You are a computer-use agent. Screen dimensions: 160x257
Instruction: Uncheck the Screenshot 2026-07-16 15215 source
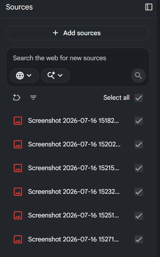139,168
